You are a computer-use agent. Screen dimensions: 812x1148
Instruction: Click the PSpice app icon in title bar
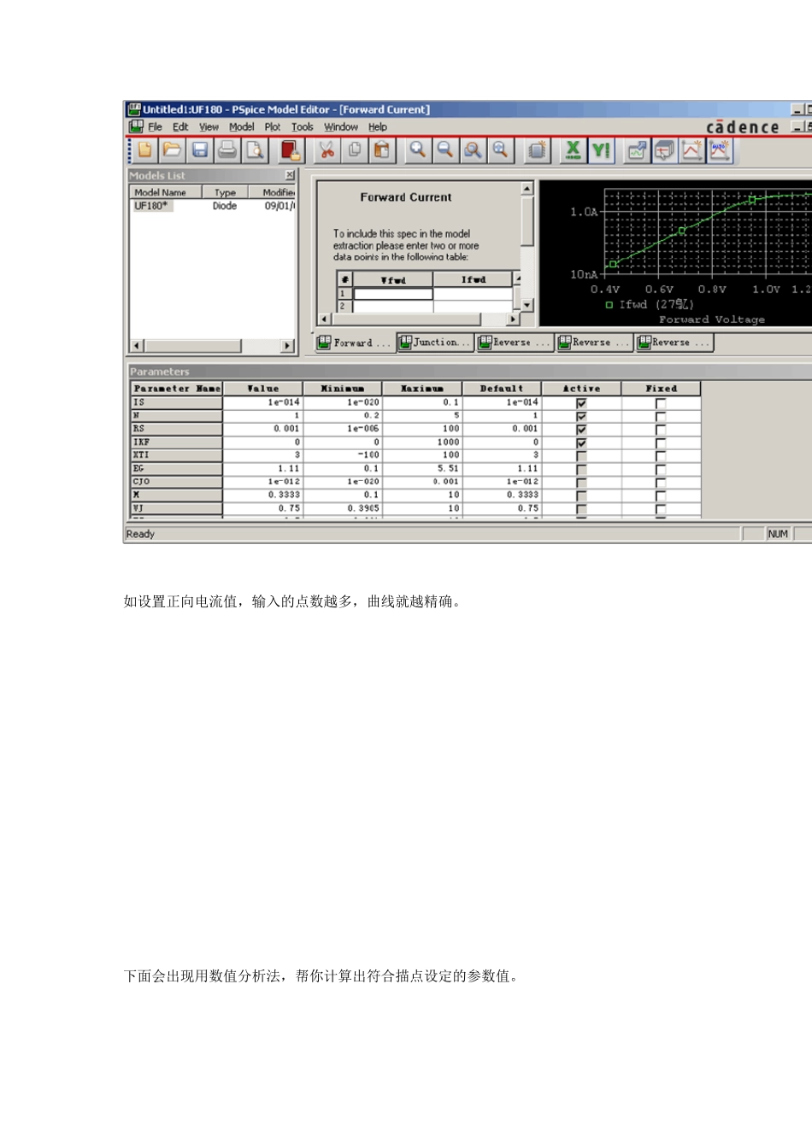tap(134, 109)
